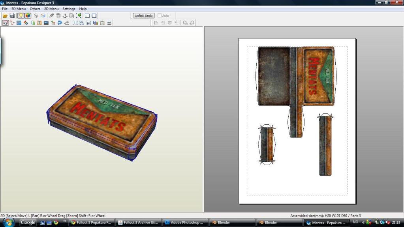Click the blue rotate arrow icon
The image size is (404, 227).
click(x=60, y=23)
